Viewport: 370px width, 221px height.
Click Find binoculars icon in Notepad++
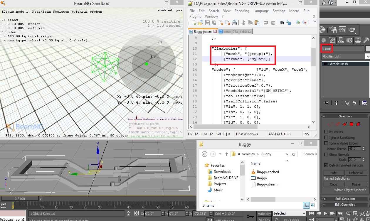[282, 23]
